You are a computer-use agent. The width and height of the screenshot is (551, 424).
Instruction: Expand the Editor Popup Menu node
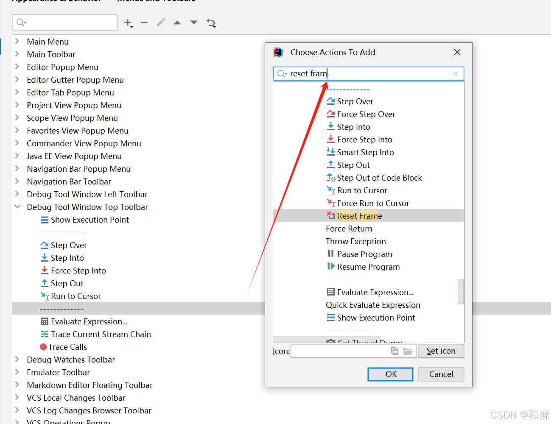tap(17, 67)
